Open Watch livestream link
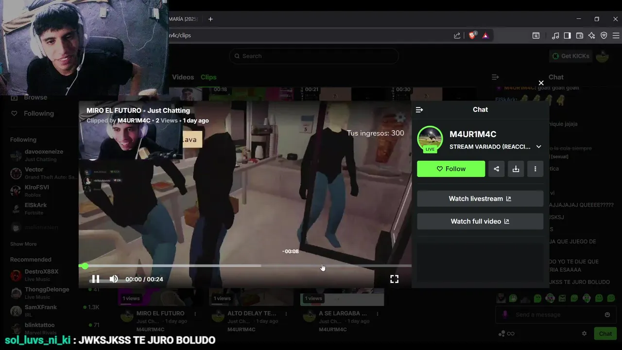 (480, 199)
